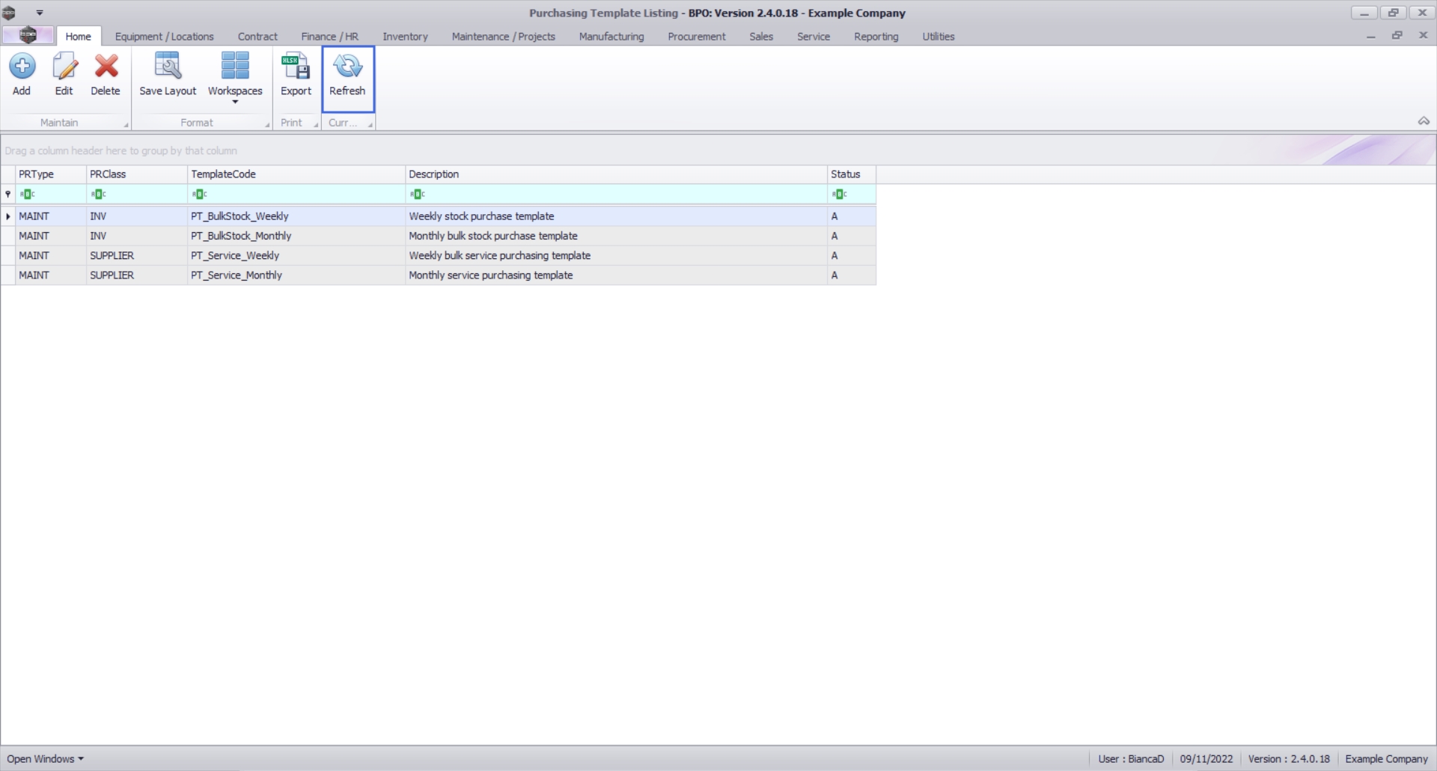Click the PRType filter operator icon
Image resolution: width=1437 pixels, height=771 pixels.
coord(27,195)
